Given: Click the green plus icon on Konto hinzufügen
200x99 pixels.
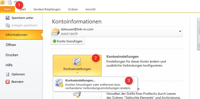Looking at the screenshot, I should point(54,41).
